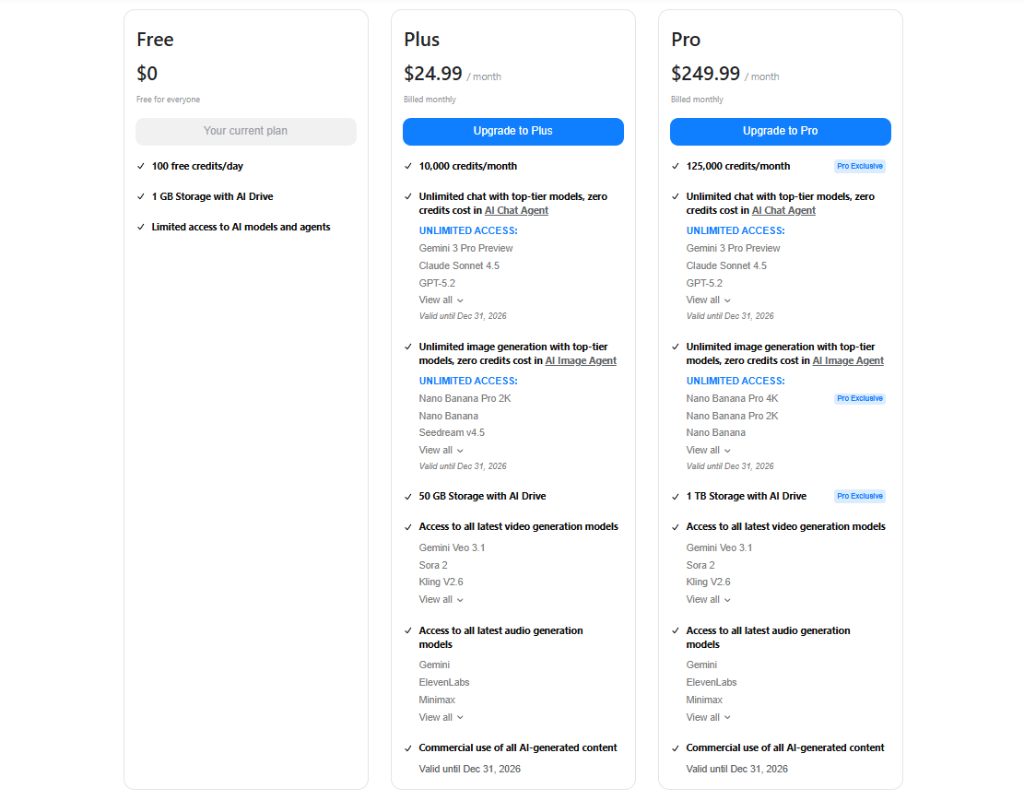1024x812 pixels.
Task: Click Pro Exclusive badge beside Nano Banana Pro 4K
Action: click(x=859, y=398)
